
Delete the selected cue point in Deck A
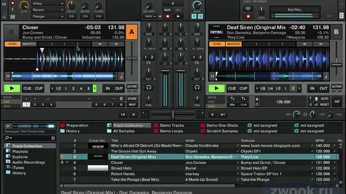(121, 99)
